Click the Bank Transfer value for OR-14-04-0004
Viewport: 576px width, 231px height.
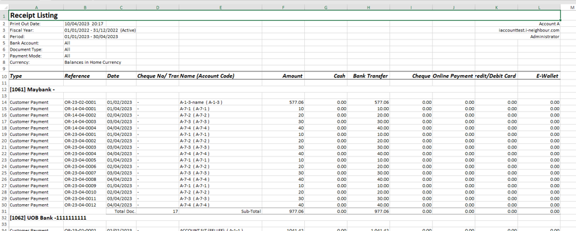(368, 128)
